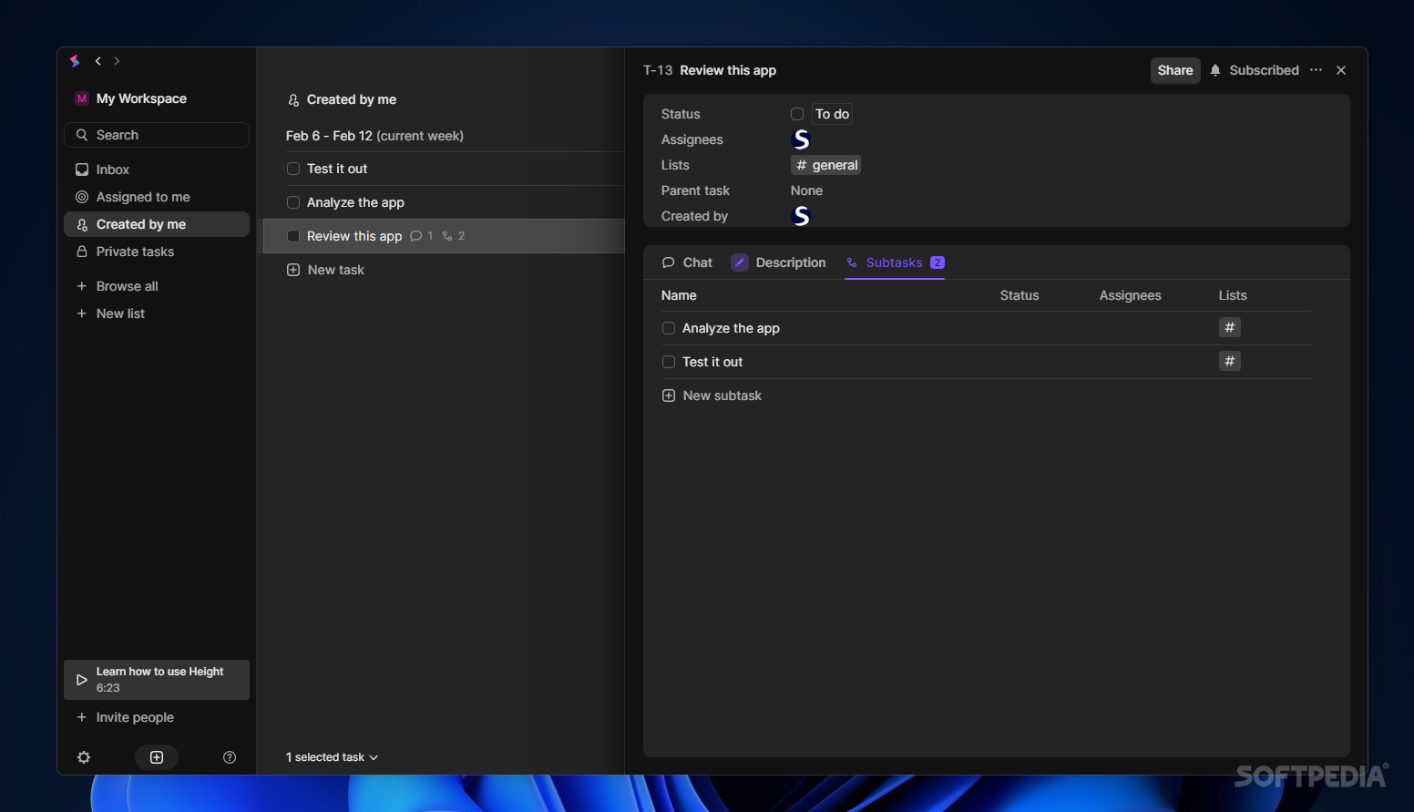Click the Share button
Screen dimensions: 1414x812
click(x=1175, y=70)
